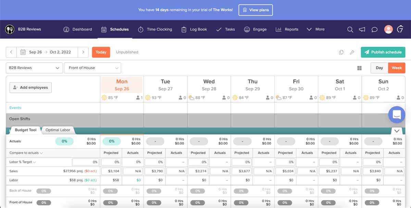Click the megaphone announcements icon

[362, 29]
